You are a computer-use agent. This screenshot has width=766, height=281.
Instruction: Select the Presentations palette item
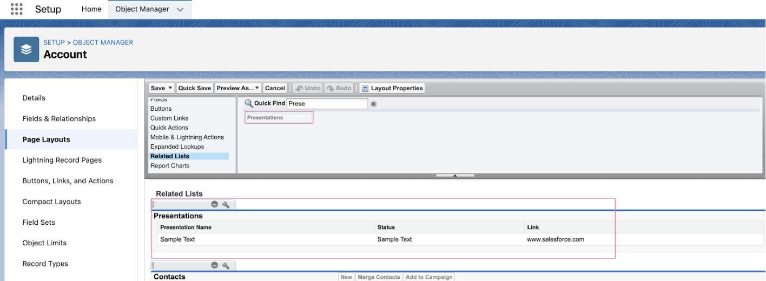click(x=279, y=117)
